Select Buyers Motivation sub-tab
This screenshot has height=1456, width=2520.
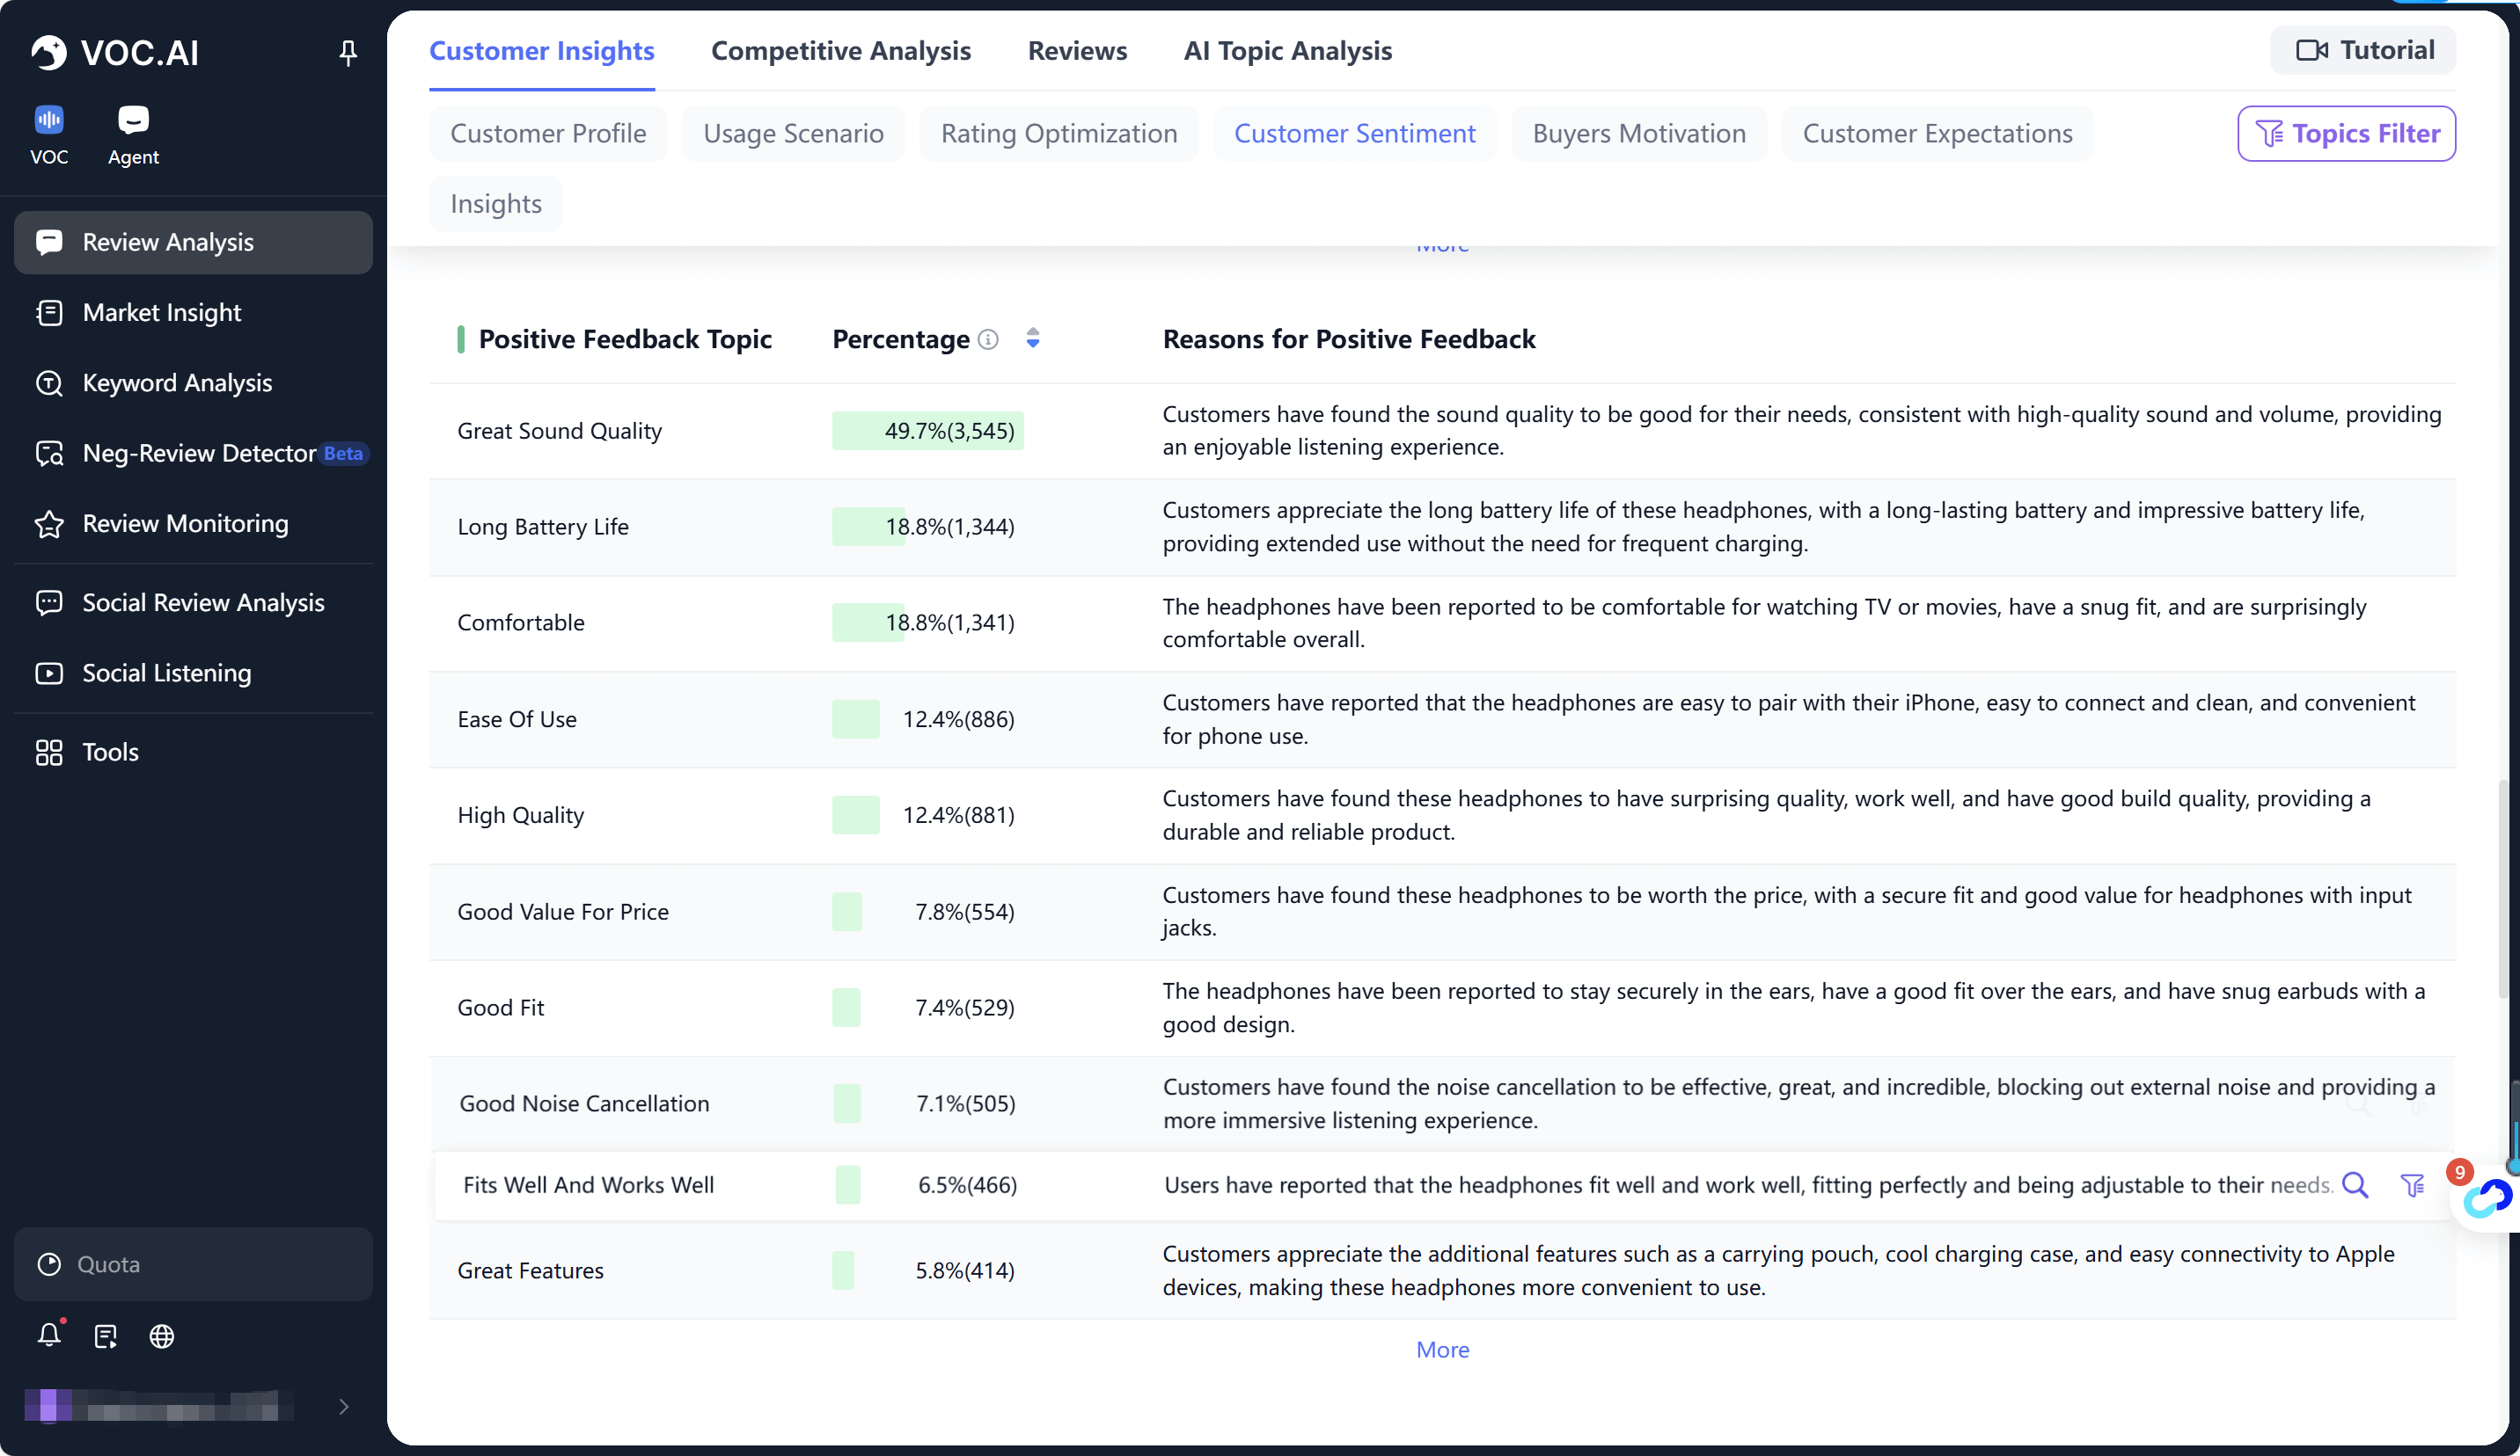pyautogui.click(x=1638, y=133)
